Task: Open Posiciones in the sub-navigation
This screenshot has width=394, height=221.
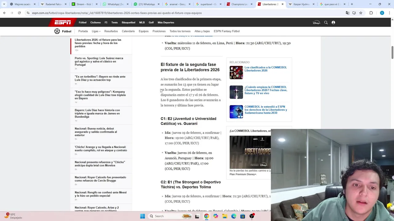Action: tap(159, 31)
